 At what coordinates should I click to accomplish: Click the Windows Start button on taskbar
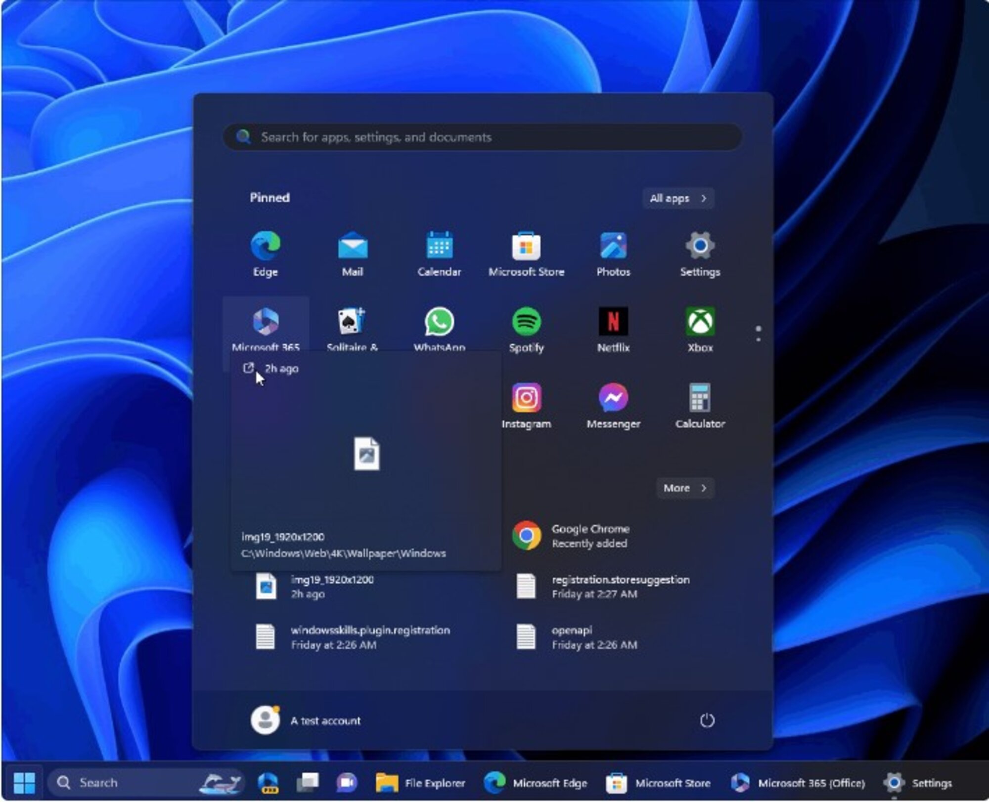(24, 783)
